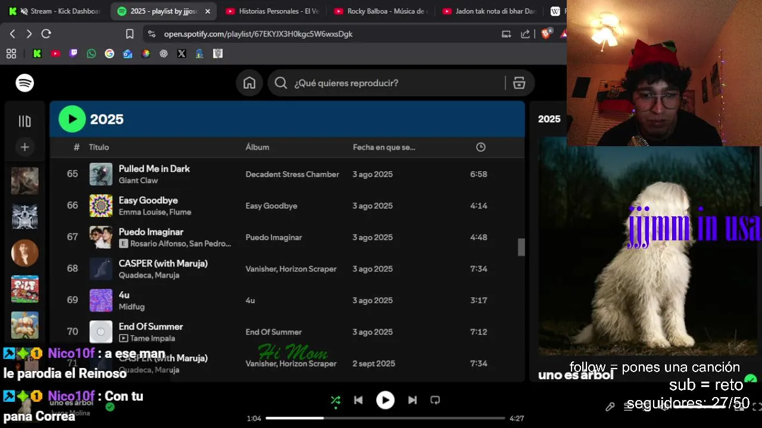
Task: Go back in browser history
Action: coord(13,34)
